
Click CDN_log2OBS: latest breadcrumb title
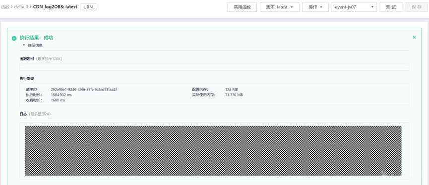[x=55, y=6]
